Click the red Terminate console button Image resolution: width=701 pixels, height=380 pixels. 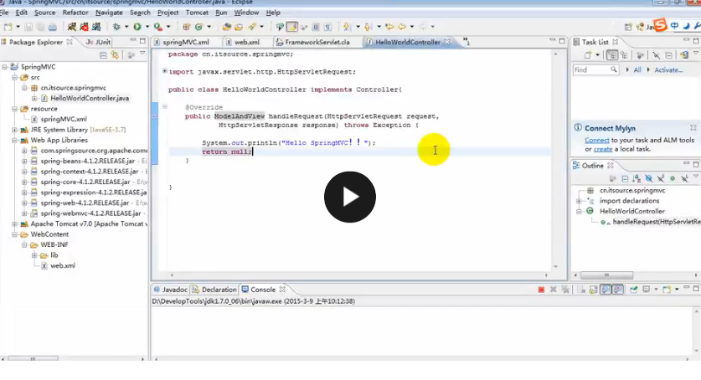[541, 290]
